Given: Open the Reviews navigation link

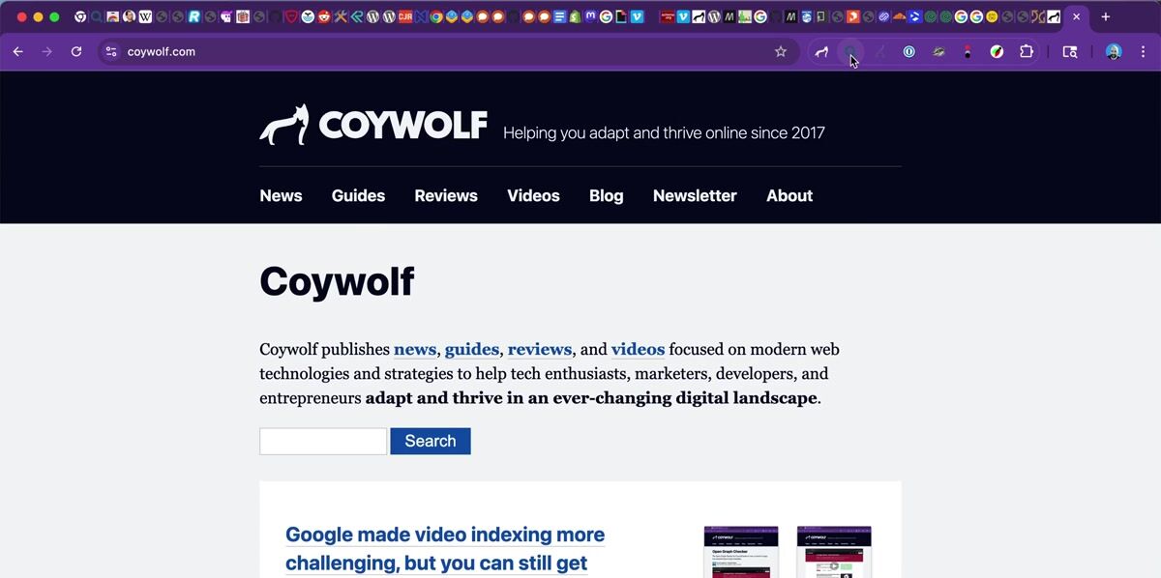Looking at the screenshot, I should point(446,195).
